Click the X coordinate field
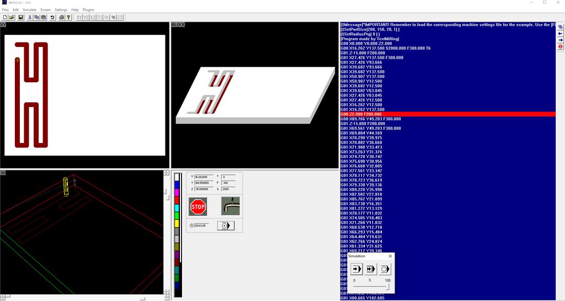This screenshot has width=565, height=301. 204,177
